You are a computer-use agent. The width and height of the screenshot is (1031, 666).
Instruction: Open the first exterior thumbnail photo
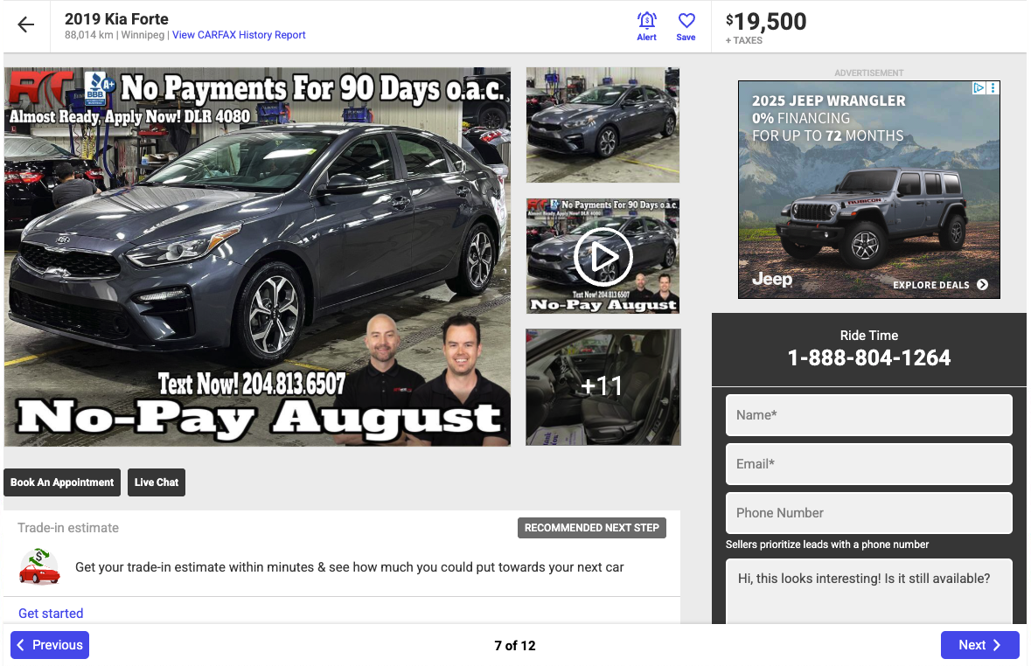click(603, 125)
